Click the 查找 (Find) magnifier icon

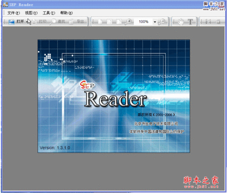[x=53, y=22]
